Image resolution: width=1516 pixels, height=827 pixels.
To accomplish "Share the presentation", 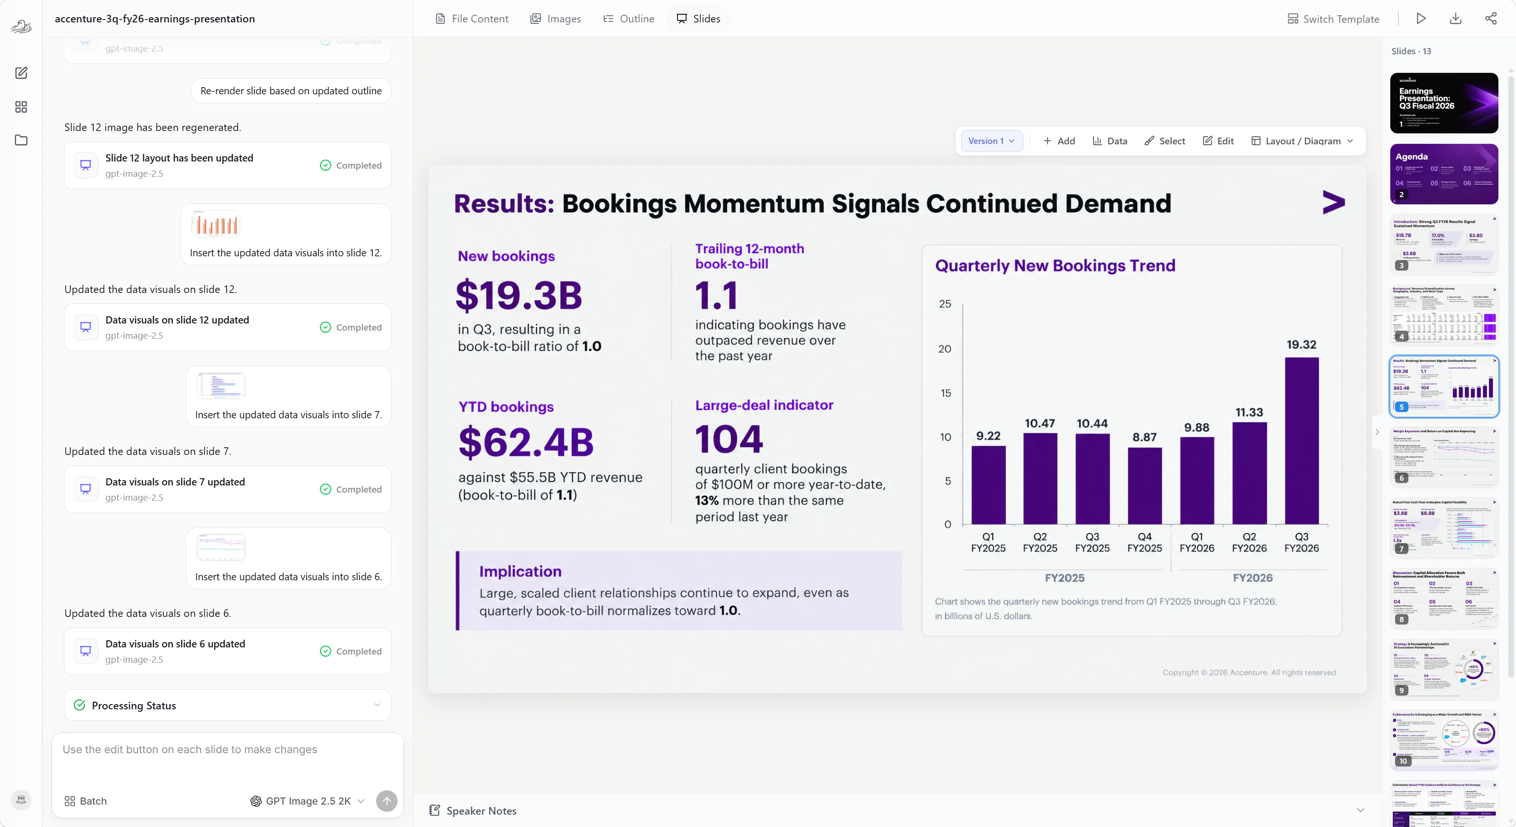I will 1491,18.
